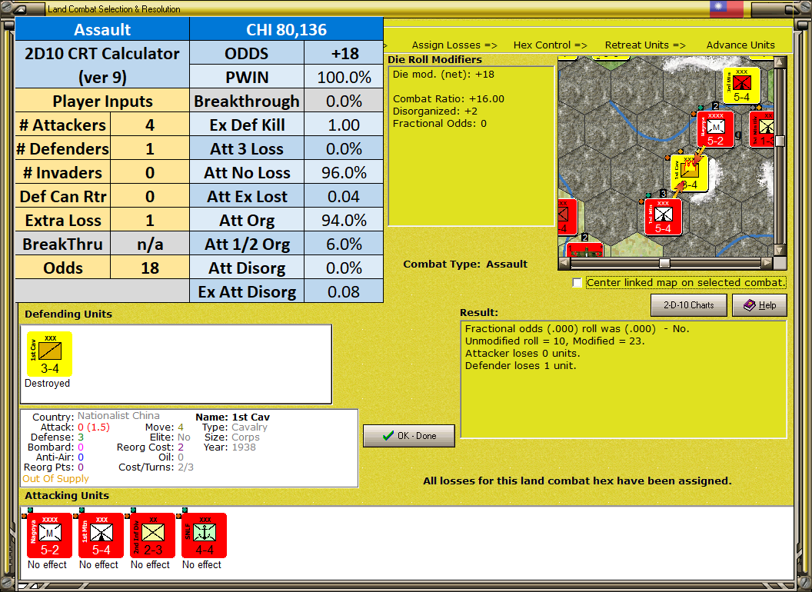Click the map scroll left arrow

click(x=564, y=263)
